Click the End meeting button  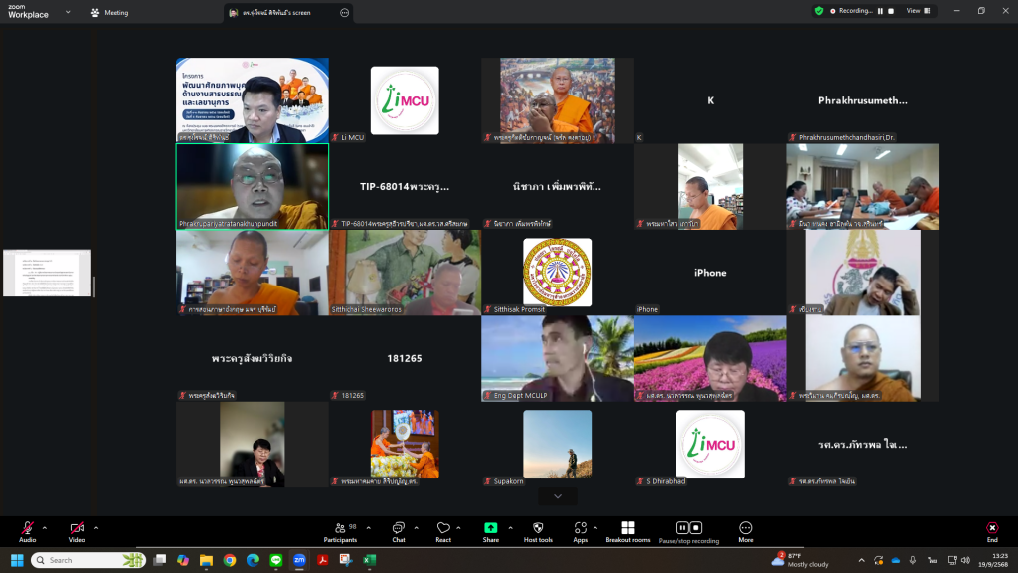992,532
